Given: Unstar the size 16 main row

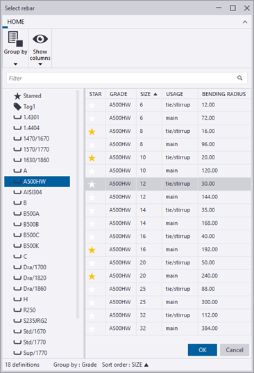Looking at the screenshot, I should coord(92,250).
